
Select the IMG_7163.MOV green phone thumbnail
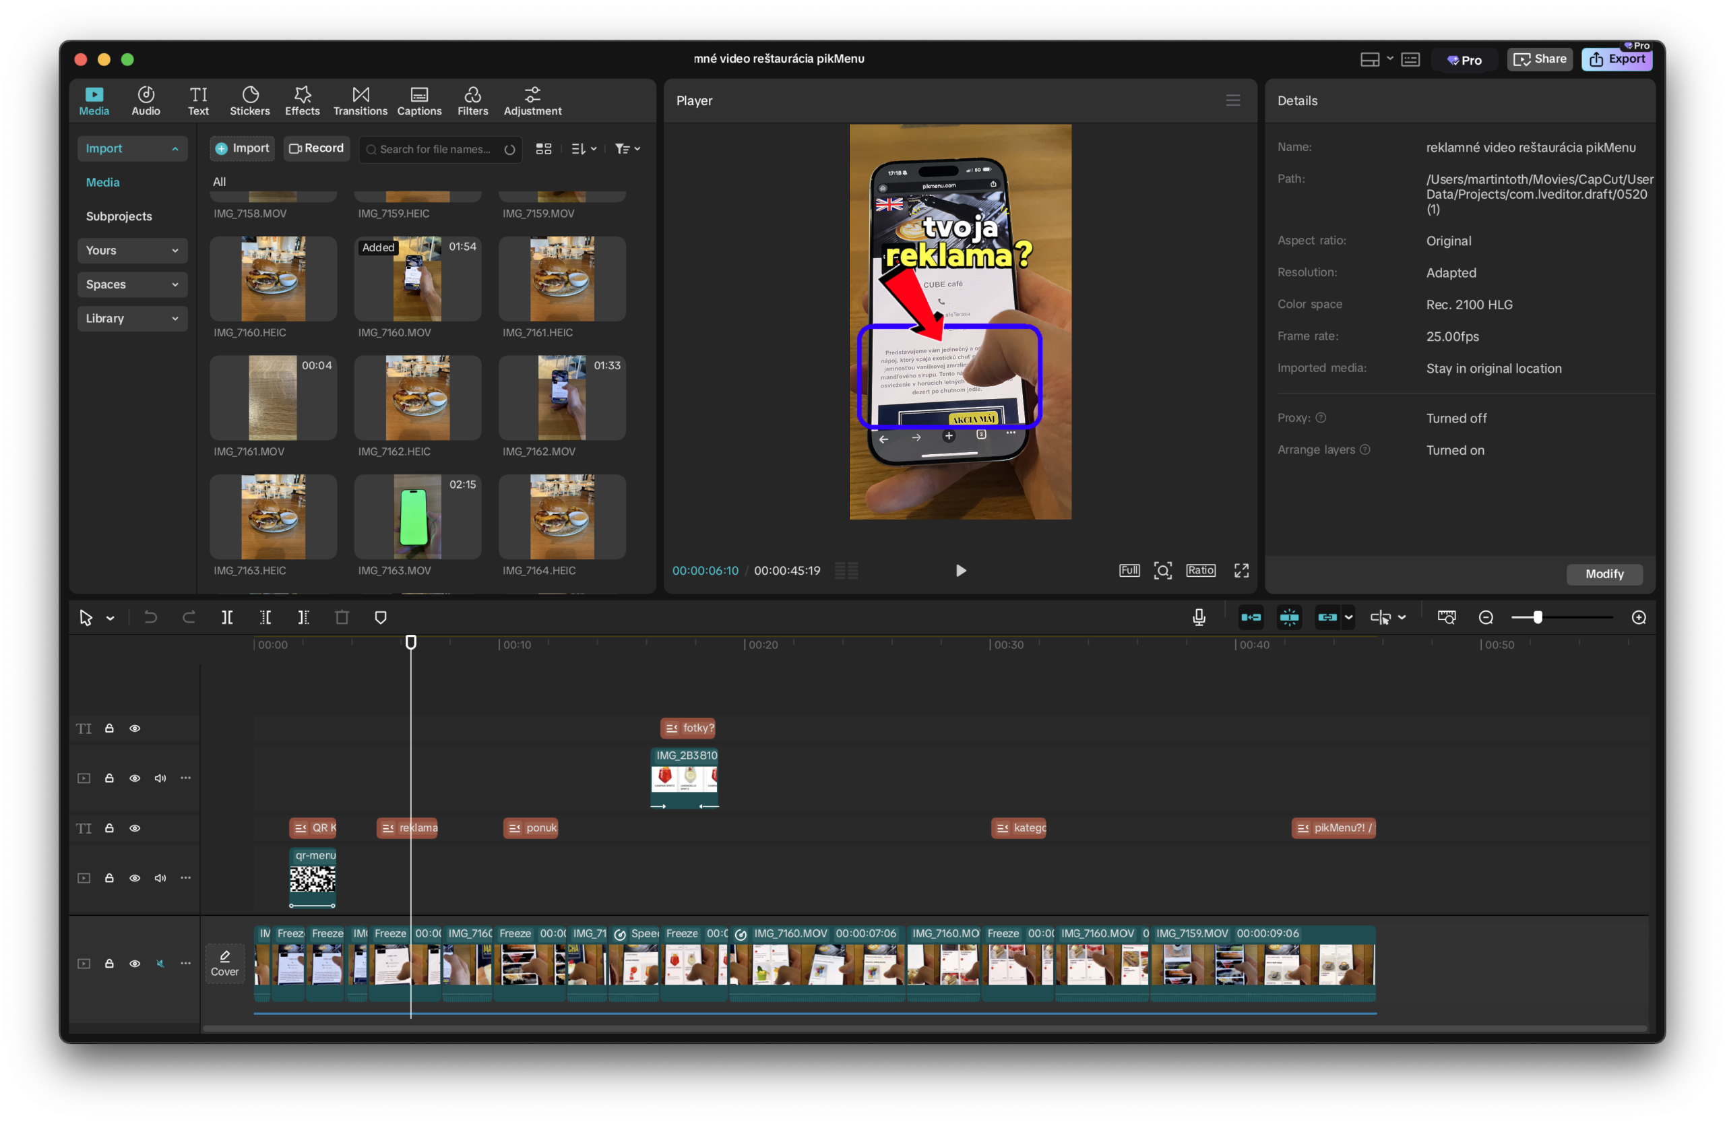click(418, 517)
